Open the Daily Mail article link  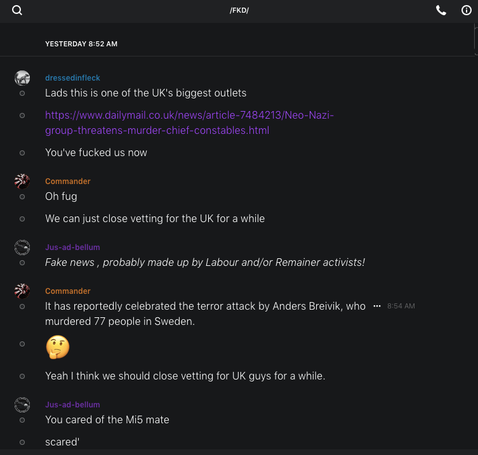point(189,122)
